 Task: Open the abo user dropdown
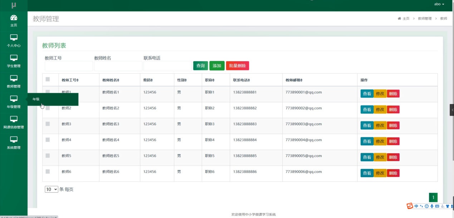439,4
